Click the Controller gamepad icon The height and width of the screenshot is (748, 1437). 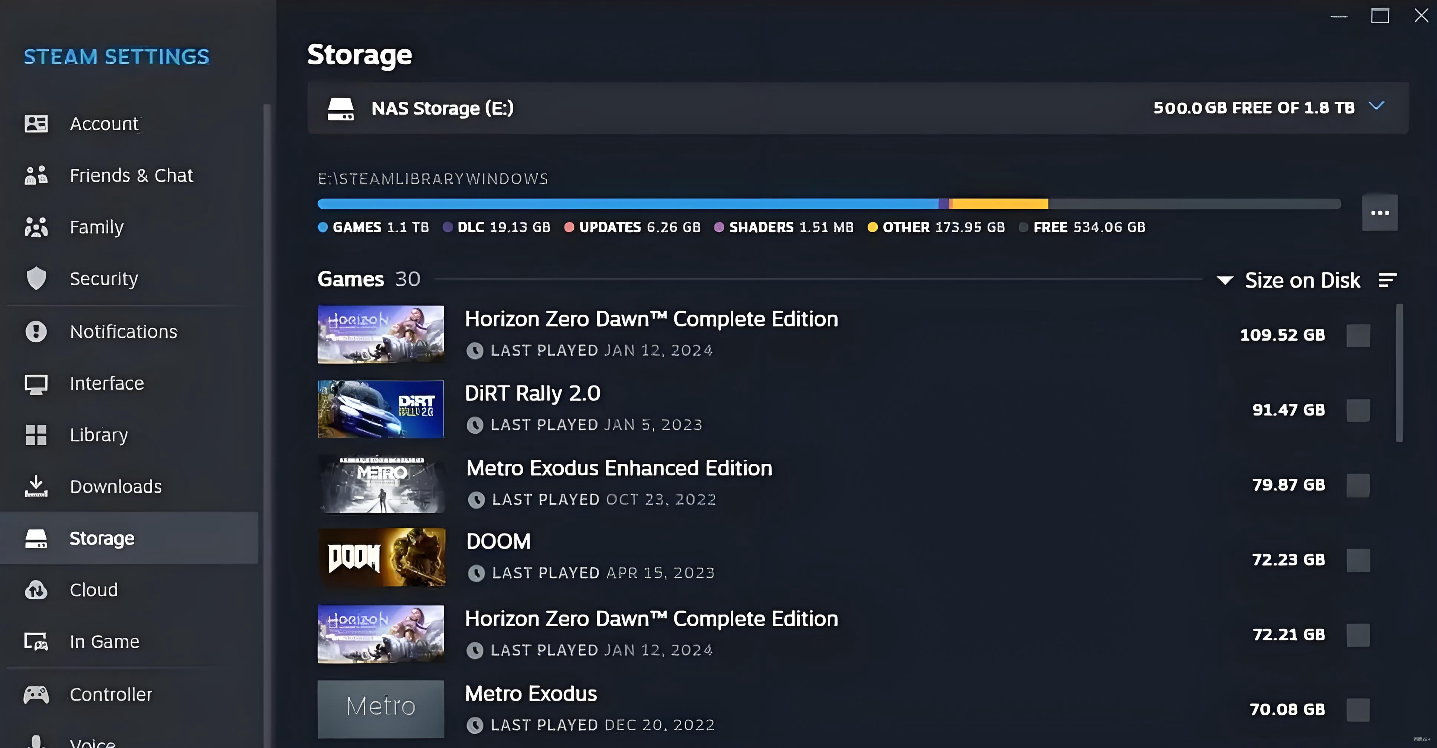[x=36, y=695]
